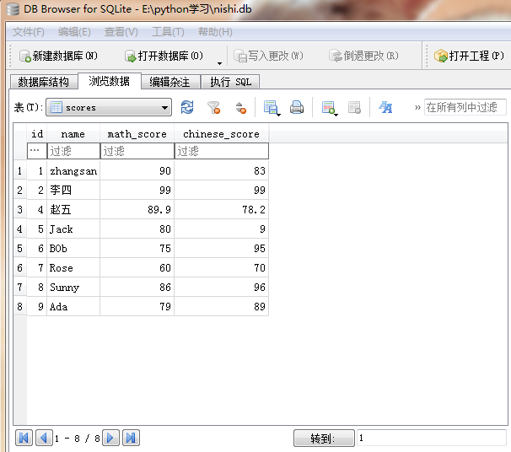The width and height of the screenshot is (511, 452).
Task: Go to next page navigation button
Action: pyautogui.click(x=110, y=438)
